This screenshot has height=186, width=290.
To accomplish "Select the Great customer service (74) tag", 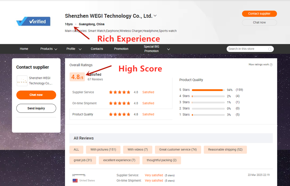I will tap(178, 149).
